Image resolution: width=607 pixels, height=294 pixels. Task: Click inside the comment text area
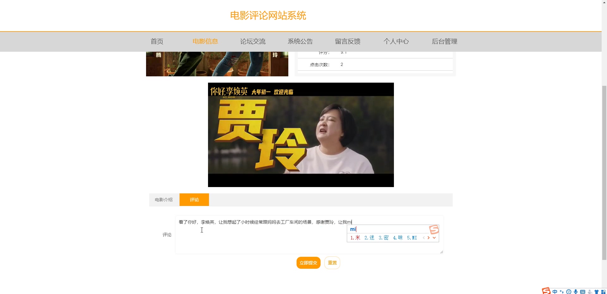click(310, 235)
